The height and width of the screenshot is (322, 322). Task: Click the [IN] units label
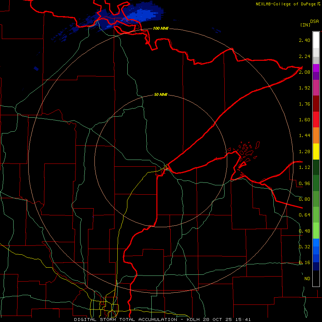[x=305, y=25]
